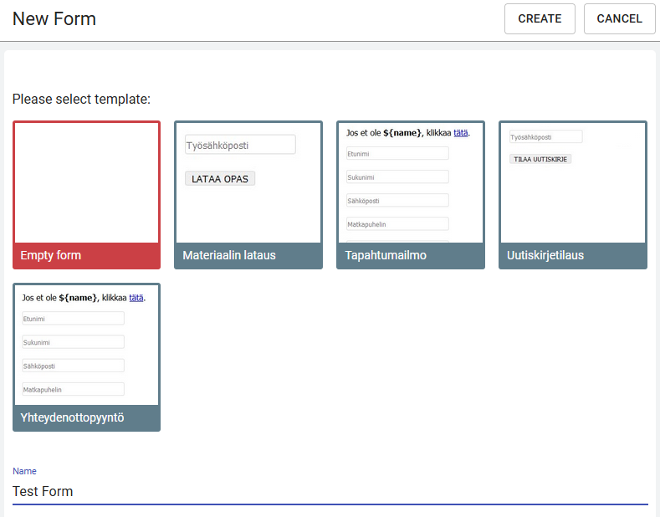Click the TILAA UUTISKIRJE button in Uutiskirjetilaus preview
Viewport: 660px width, 517px height.
click(540, 159)
